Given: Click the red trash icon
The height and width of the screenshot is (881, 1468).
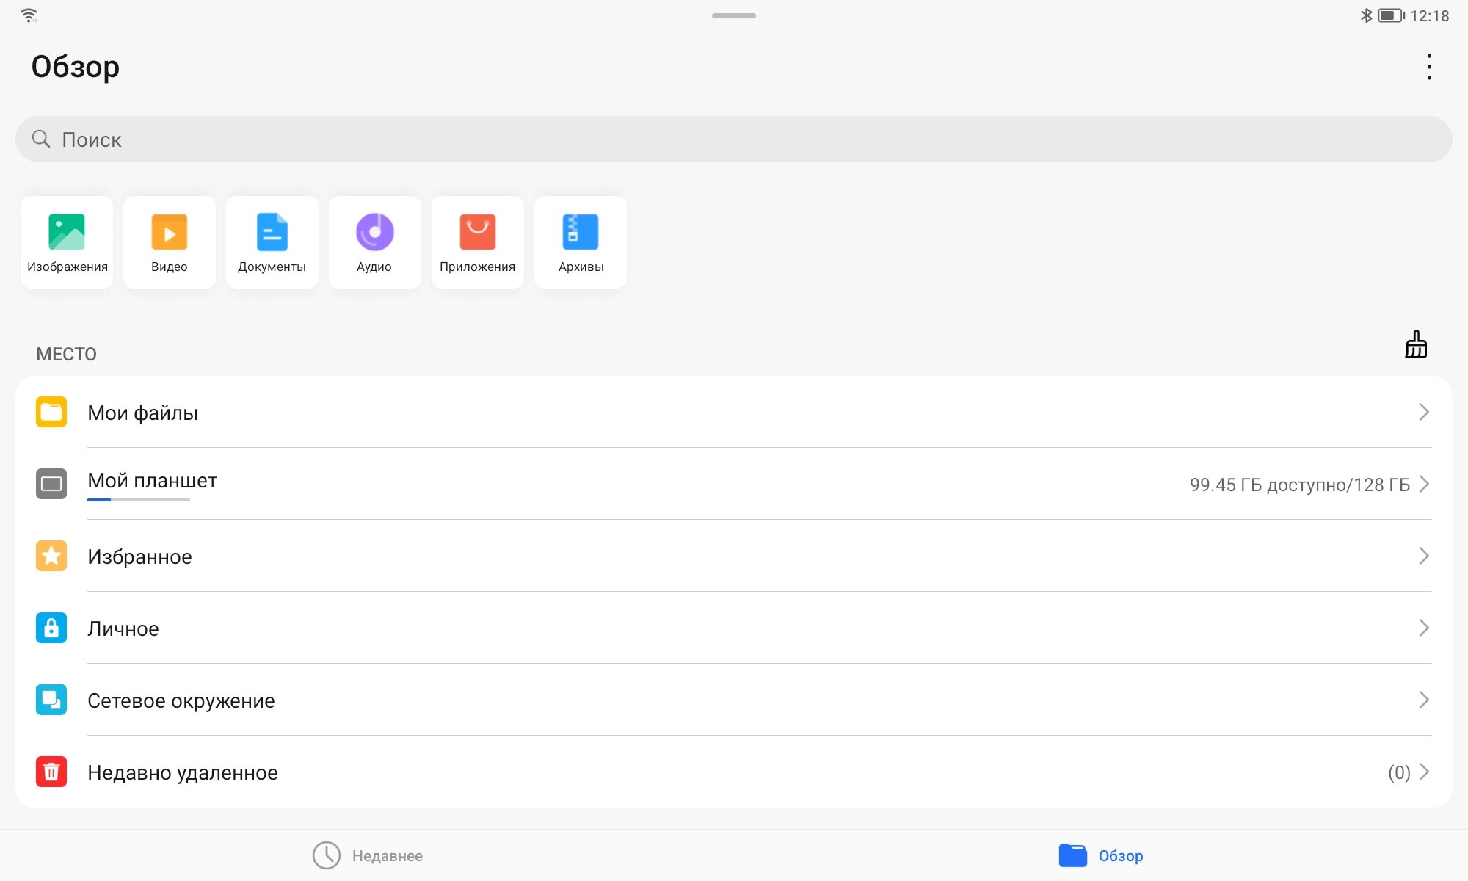Looking at the screenshot, I should tap(51, 772).
